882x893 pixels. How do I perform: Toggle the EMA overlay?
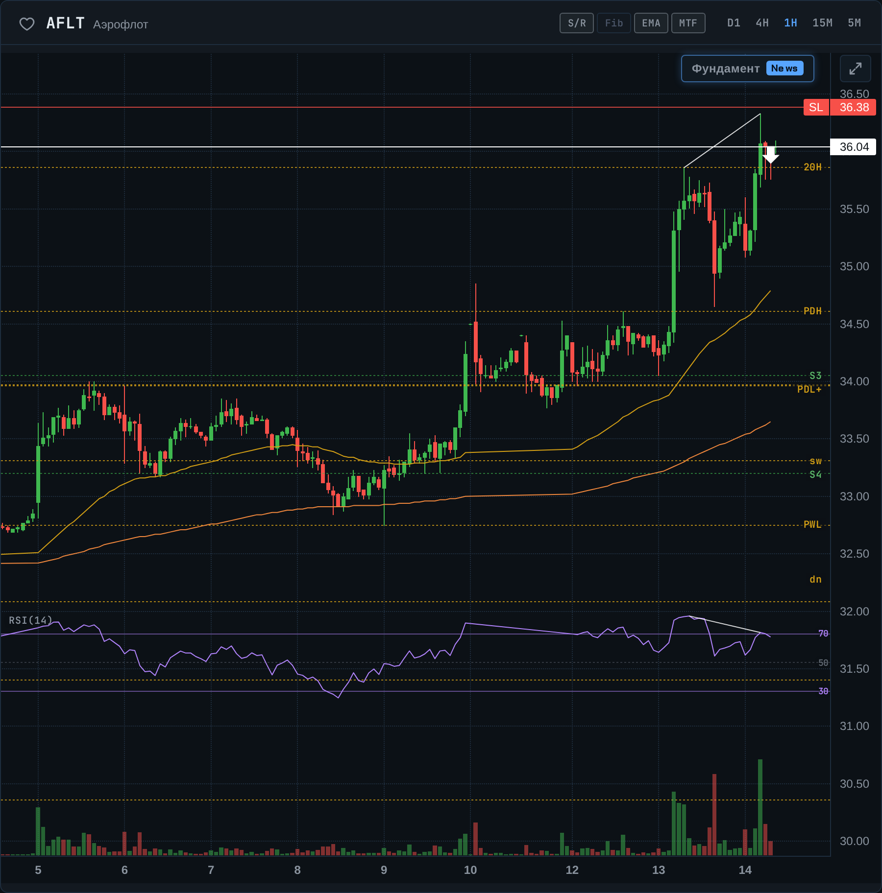pos(651,23)
